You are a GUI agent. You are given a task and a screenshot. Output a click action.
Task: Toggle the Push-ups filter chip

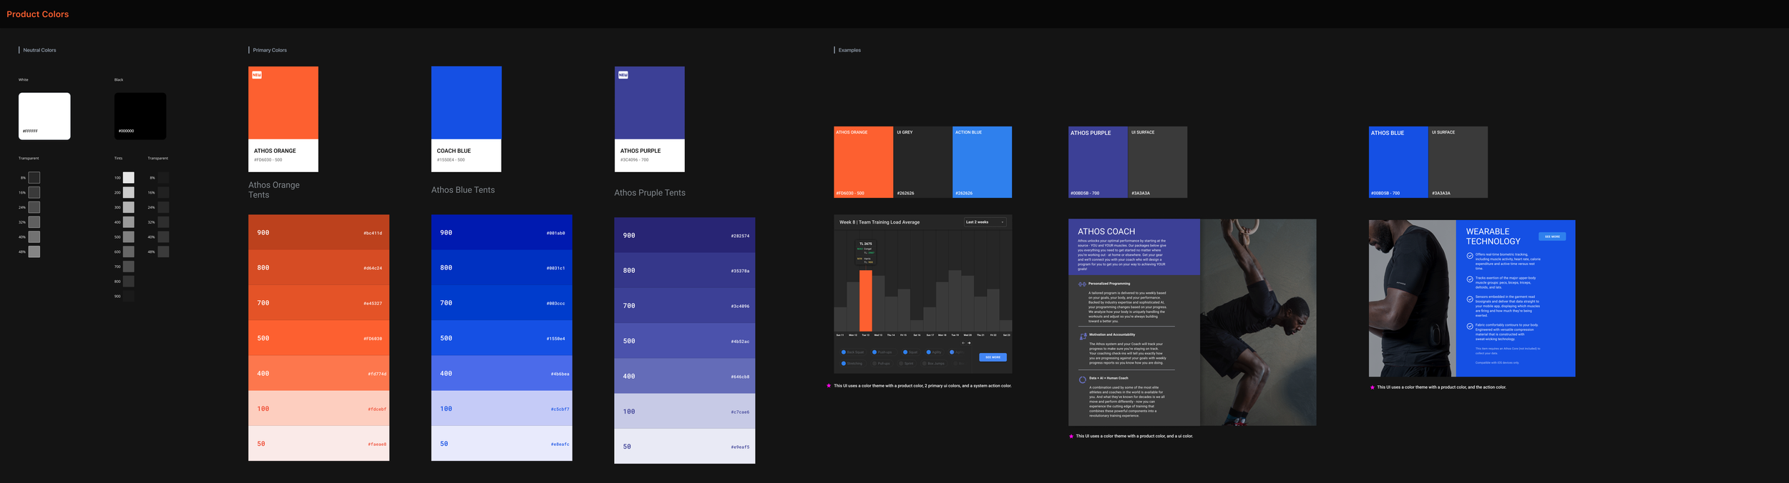point(882,352)
